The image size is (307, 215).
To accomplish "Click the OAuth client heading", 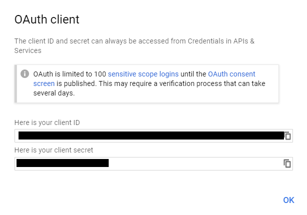I will tap(47, 19).
